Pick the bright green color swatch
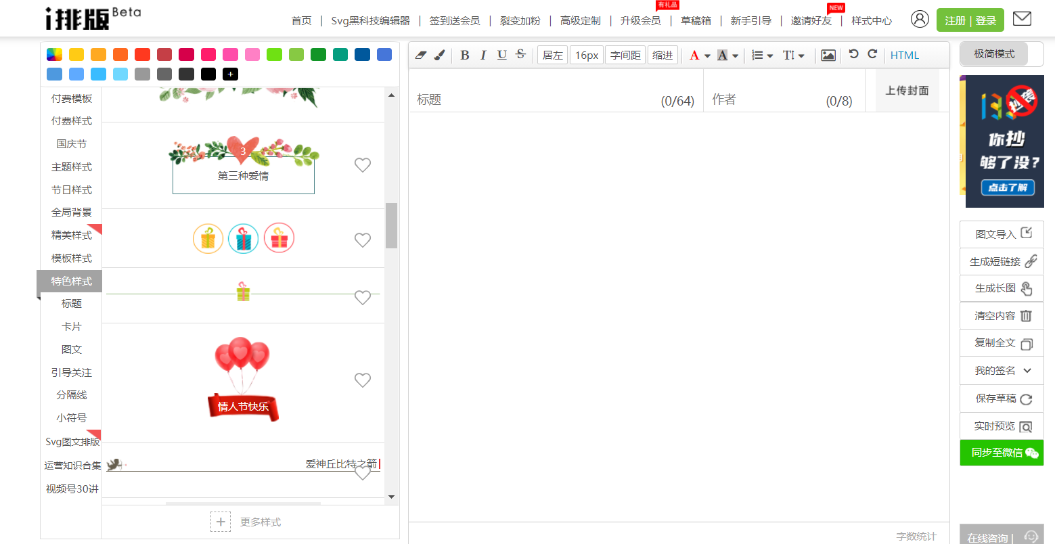1055x544 pixels. tap(274, 55)
